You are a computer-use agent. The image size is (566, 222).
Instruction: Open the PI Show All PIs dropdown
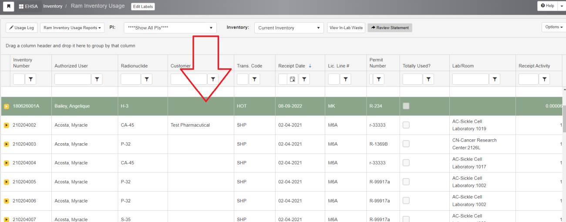click(x=170, y=28)
